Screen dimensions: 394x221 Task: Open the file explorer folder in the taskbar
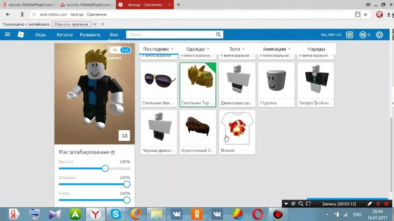click(157, 214)
